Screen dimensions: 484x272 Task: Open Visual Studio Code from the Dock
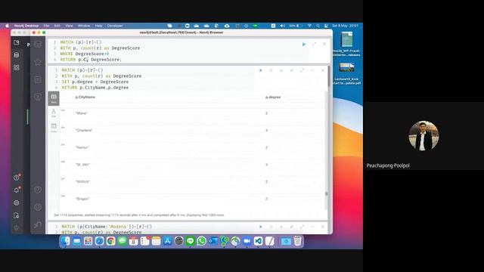[258, 241]
